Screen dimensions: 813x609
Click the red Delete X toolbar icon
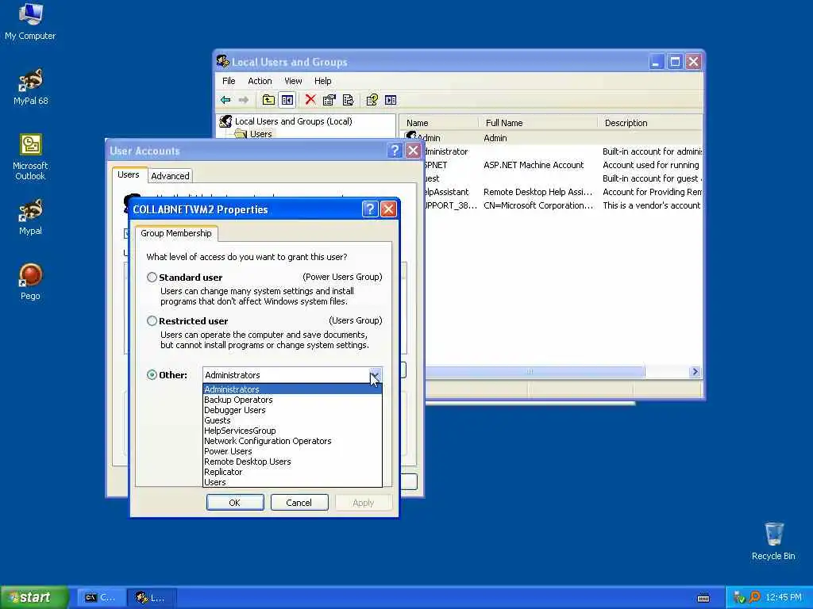(310, 99)
